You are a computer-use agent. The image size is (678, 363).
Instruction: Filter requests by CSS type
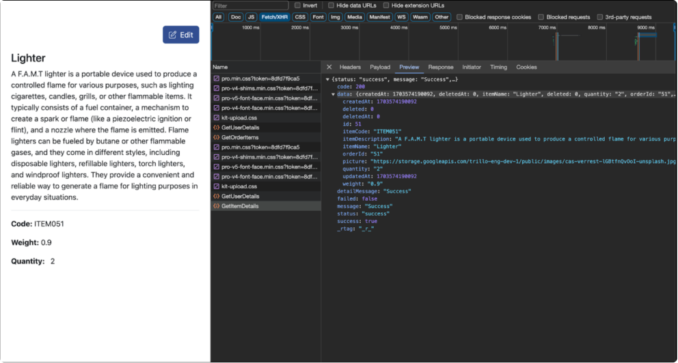(300, 17)
